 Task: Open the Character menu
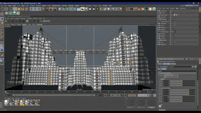pos(71,6)
